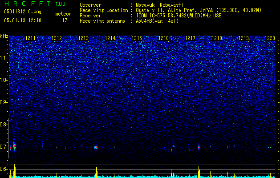
Task: Select the version number 1.0.0
Action: (61, 4)
